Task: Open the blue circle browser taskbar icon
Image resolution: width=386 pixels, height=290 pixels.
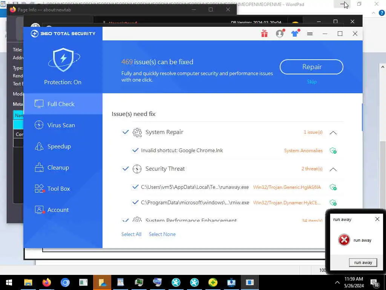Action: tap(65, 282)
